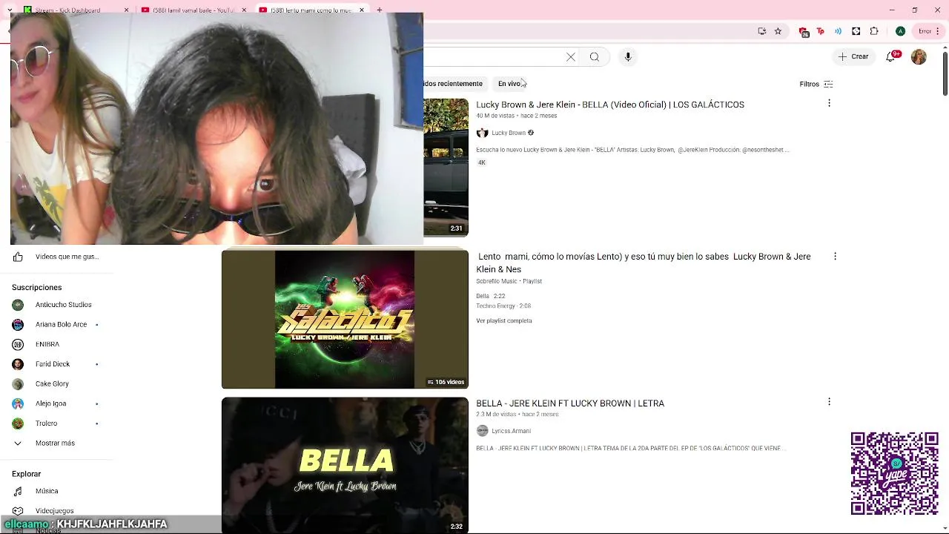The height and width of the screenshot is (534, 949).
Task: Play 'Bella · 2:22' from the playlist
Action: pyautogui.click(x=490, y=296)
